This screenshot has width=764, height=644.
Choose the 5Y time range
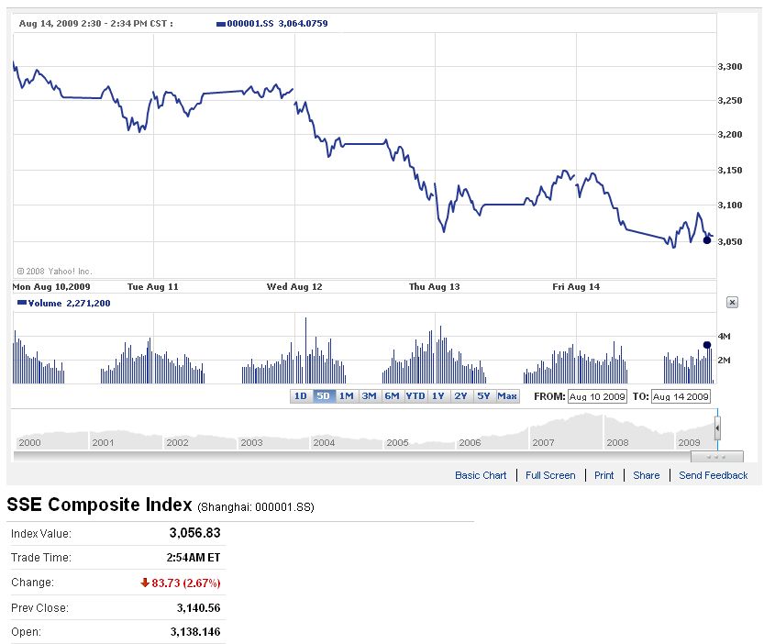pos(483,396)
